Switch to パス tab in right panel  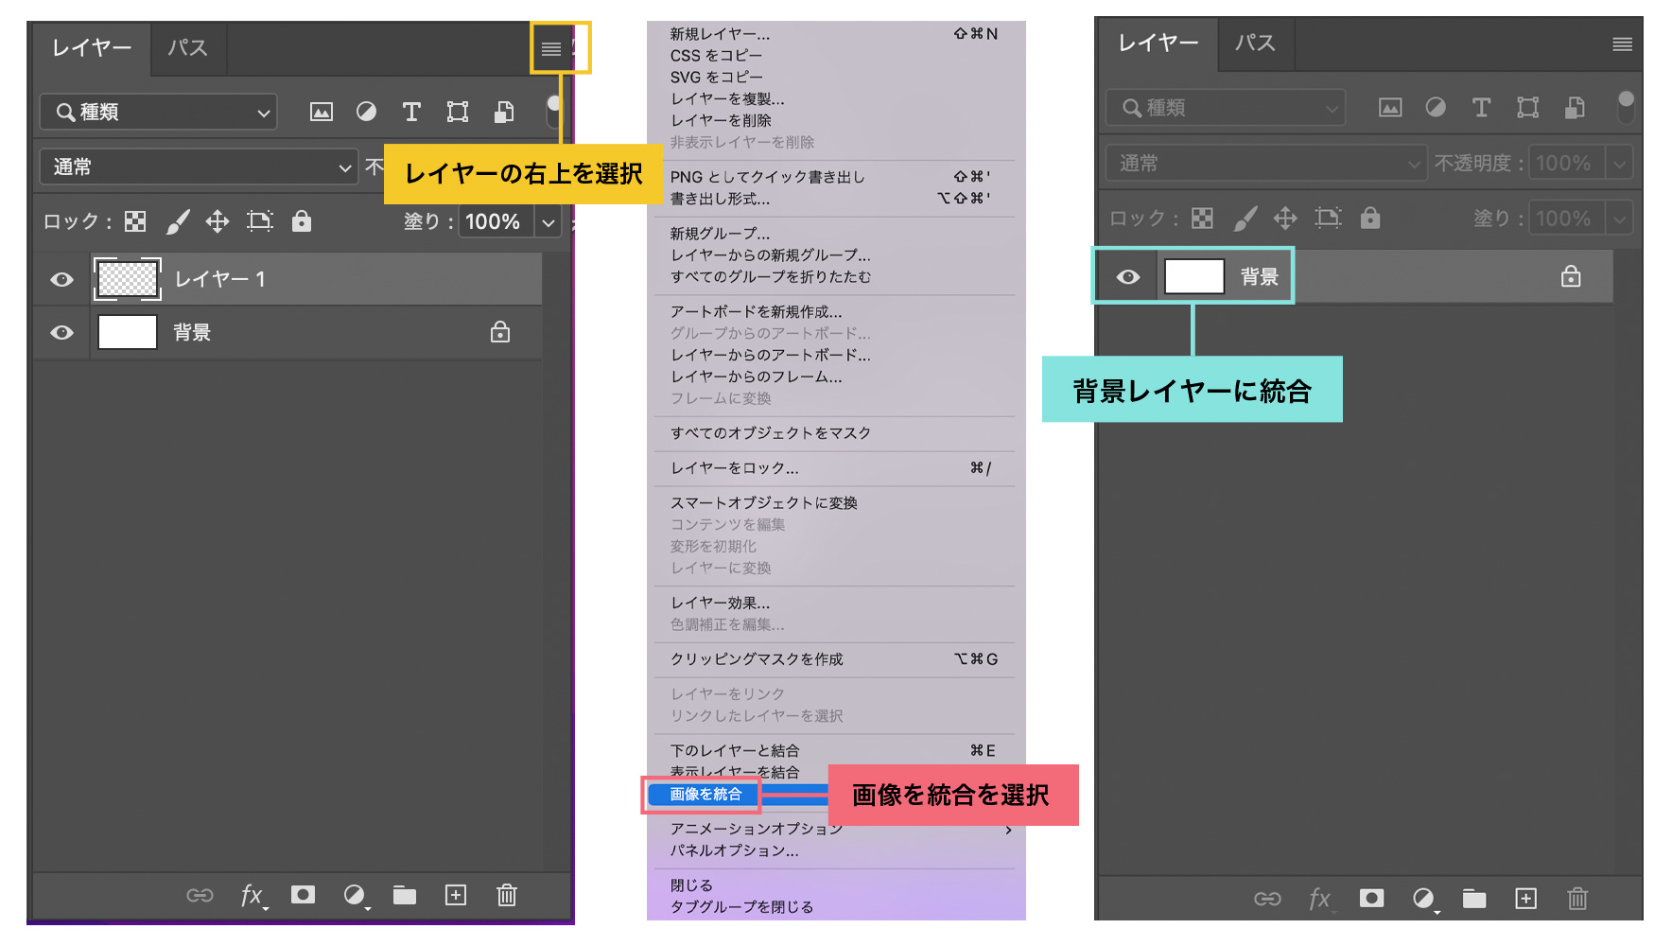coord(1255,44)
